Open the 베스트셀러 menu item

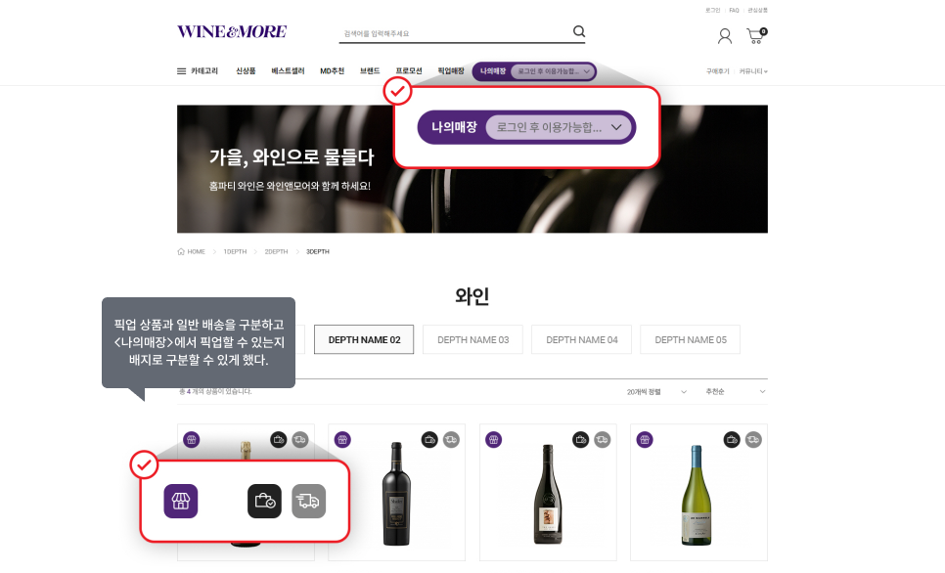(288, 71)
